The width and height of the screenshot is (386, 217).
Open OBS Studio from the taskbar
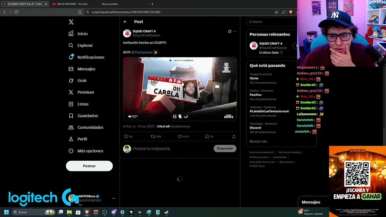pos(105,212)
